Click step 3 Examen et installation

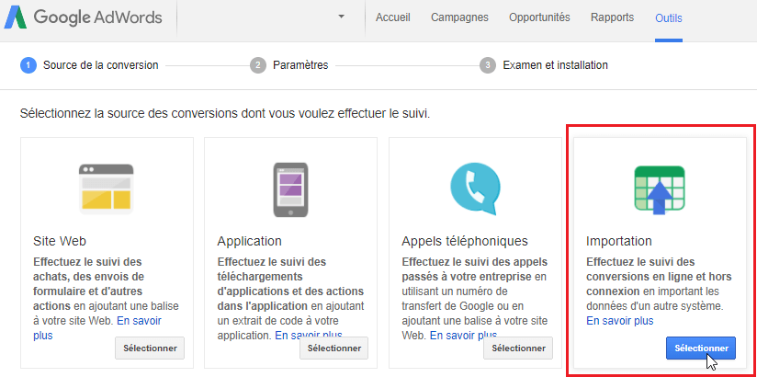pos(544,65)
